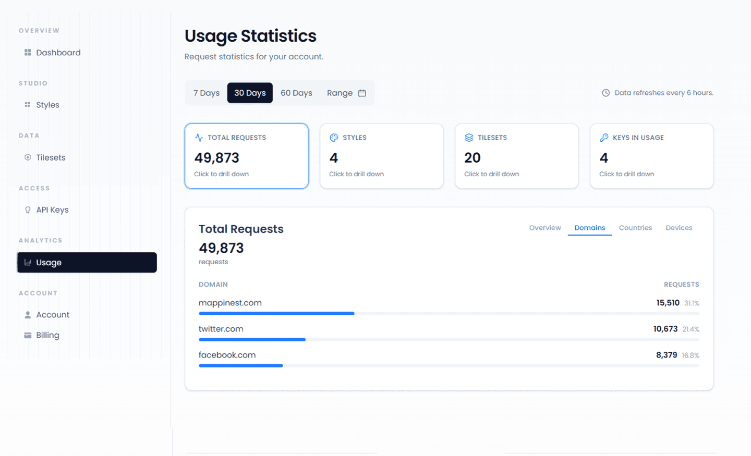
Task: Open the Devices tab
Action: pyautogui.click(x=679, y=228)
